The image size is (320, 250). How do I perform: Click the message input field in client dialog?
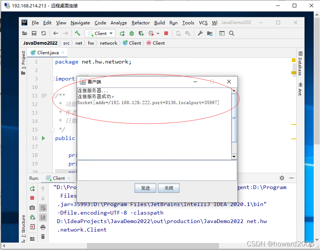(157, 171)
